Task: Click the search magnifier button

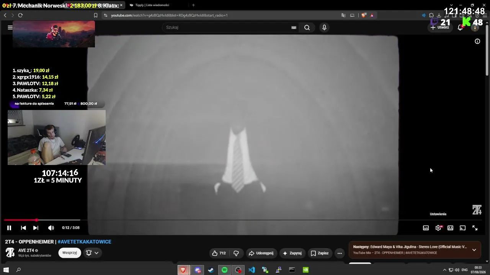Action: pos(307,27)
